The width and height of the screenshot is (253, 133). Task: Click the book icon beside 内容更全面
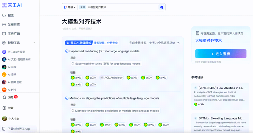pos(197,33)
